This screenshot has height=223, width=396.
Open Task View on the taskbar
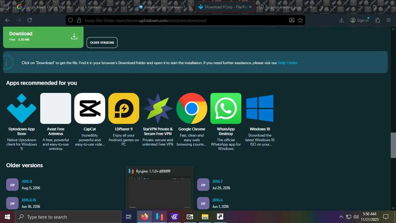tap(129, 217)
